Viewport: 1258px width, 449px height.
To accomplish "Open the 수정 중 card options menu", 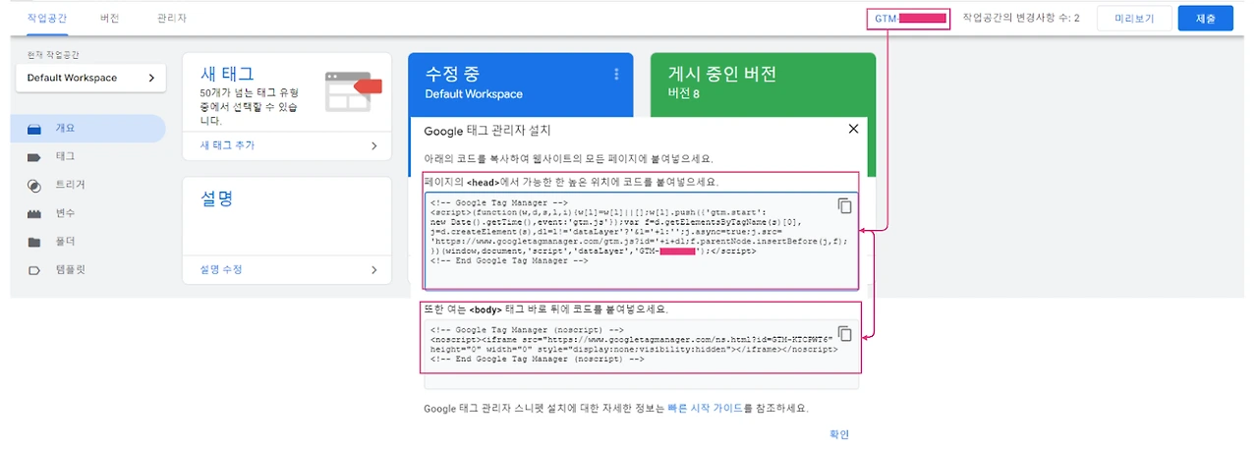I will 616,75.
